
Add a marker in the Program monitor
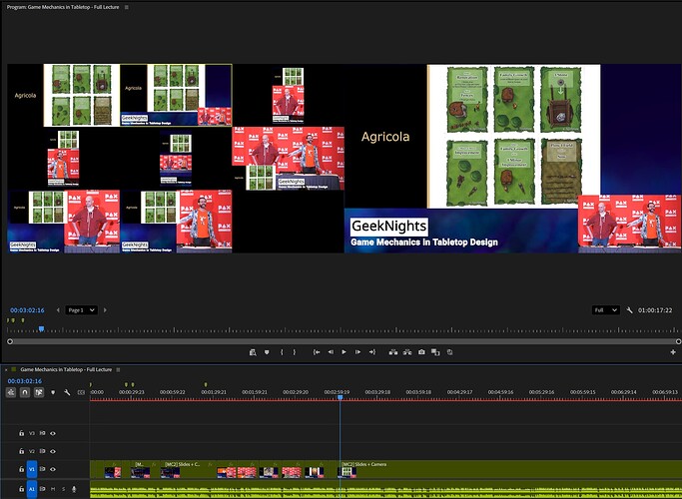coord(267,352)
